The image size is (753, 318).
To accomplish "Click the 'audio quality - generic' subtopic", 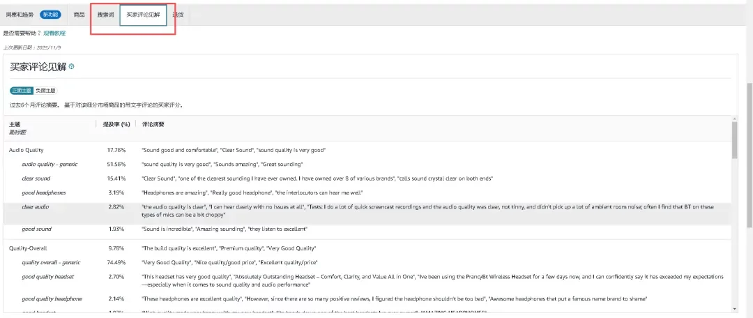I will point(50,164).
